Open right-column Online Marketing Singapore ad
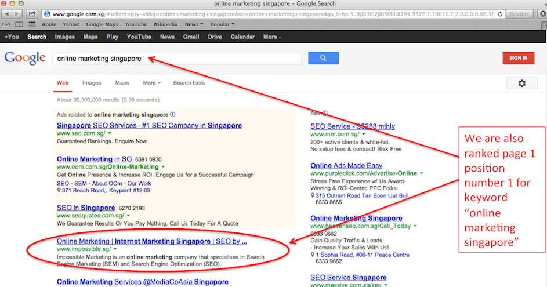The width and height of the screenshot is (547, 287). 356,219
